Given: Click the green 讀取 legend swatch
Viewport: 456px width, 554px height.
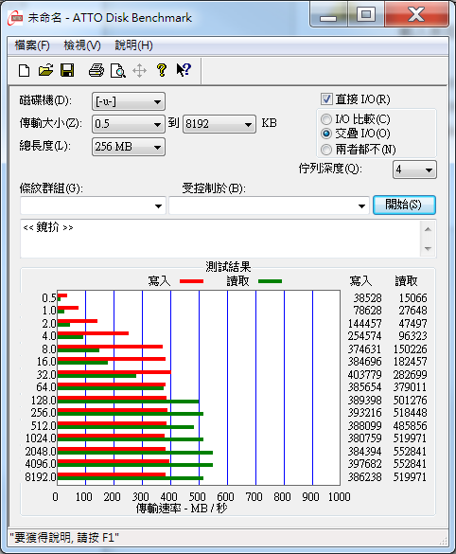Looking at the screenshot, I should point(270,281).
